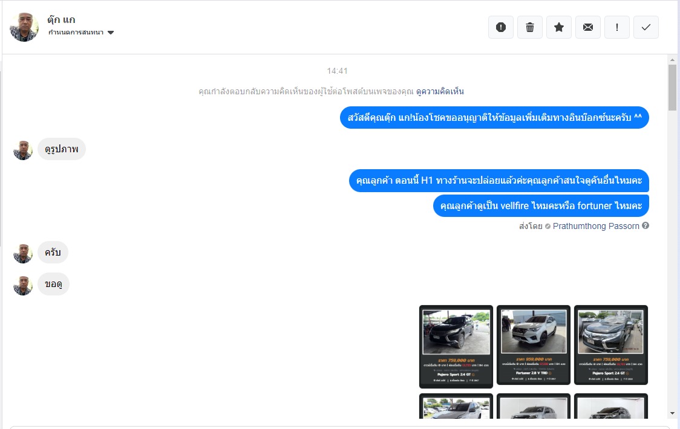Open third car image in top row
Screen dimensions: 680x429
(610, 345)
